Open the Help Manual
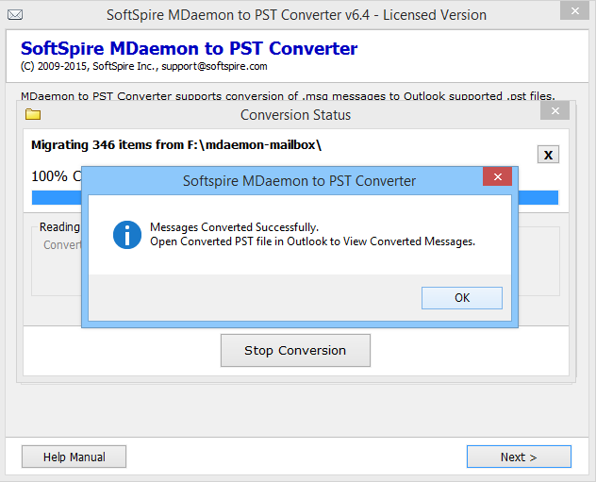 [x=74, y=457]
